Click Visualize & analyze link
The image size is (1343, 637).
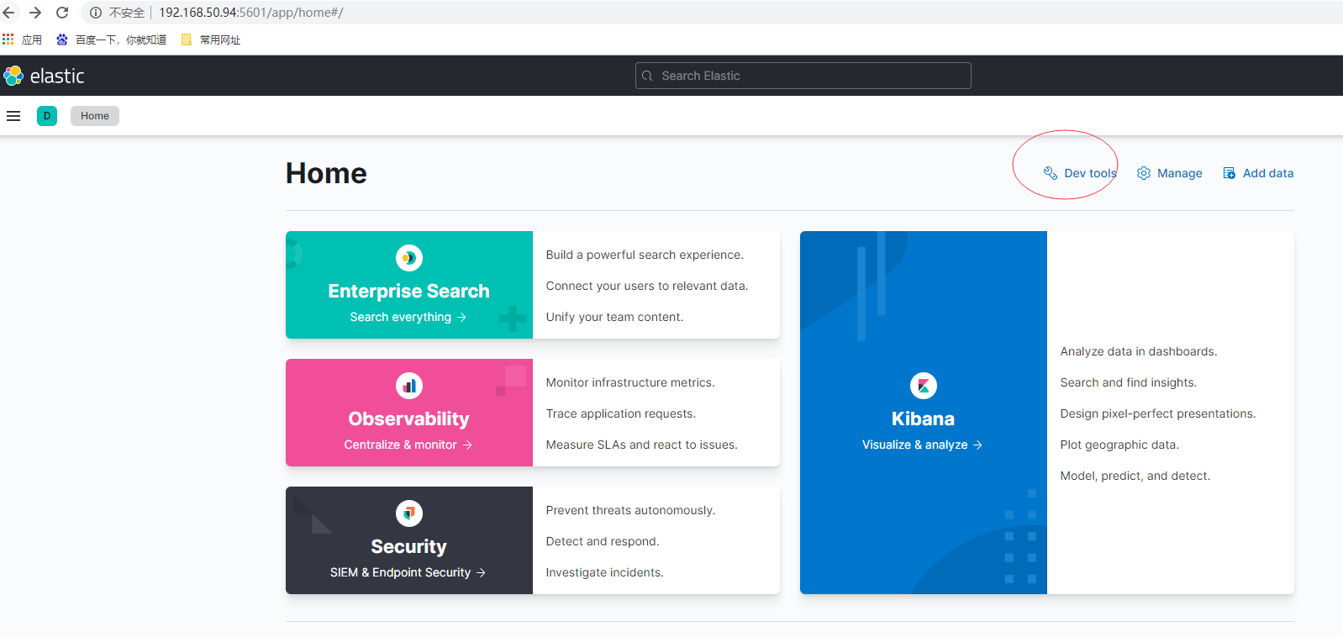(x=923, y=445)
